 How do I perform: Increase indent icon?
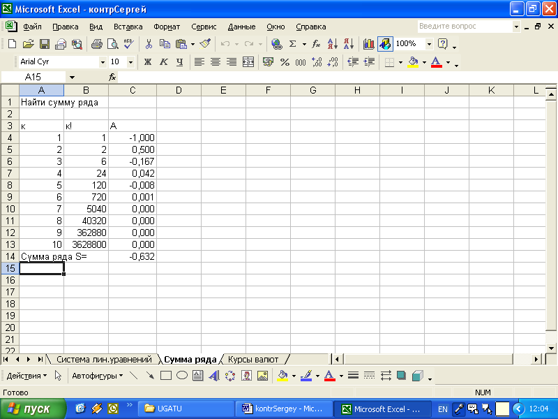(x=369, y=62)
